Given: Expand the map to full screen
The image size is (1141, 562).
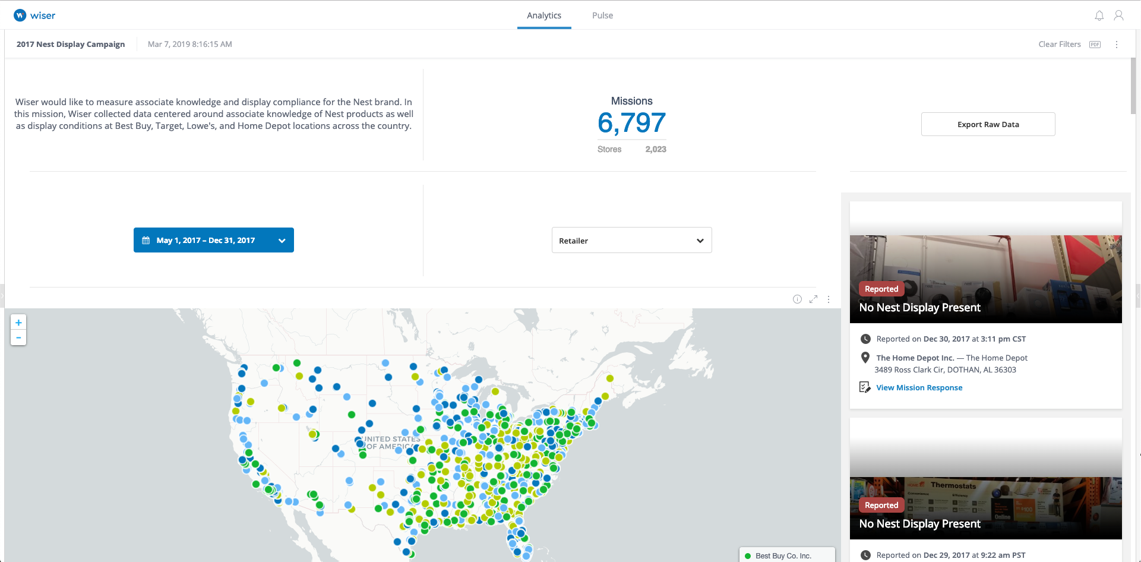Looking at the screenshot, I should [x=813, y=299].
